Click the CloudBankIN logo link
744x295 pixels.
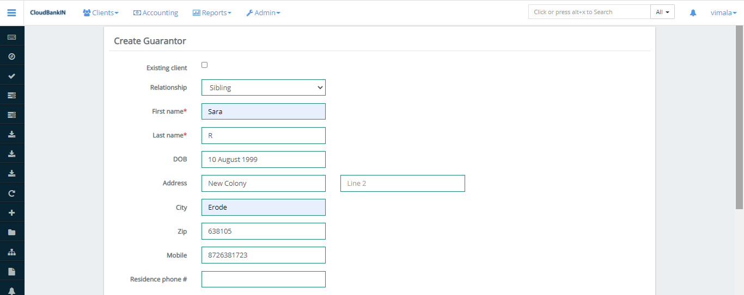coord(48,12)
